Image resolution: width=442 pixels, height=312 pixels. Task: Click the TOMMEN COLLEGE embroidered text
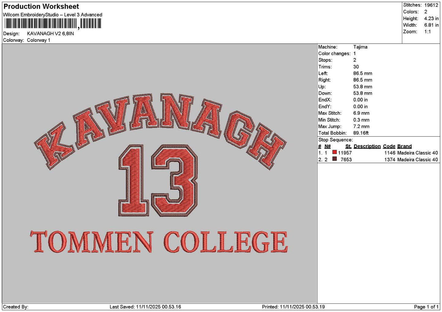coord(159,242)
